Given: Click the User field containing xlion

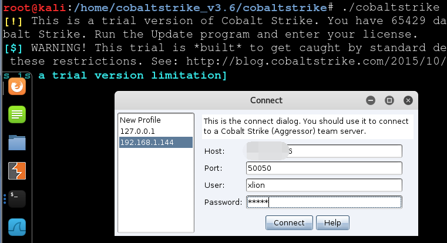Looking at the screenshot, I should coord(324,185).
